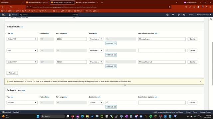Open CloudShell in the footer

[x=6, y=112]
